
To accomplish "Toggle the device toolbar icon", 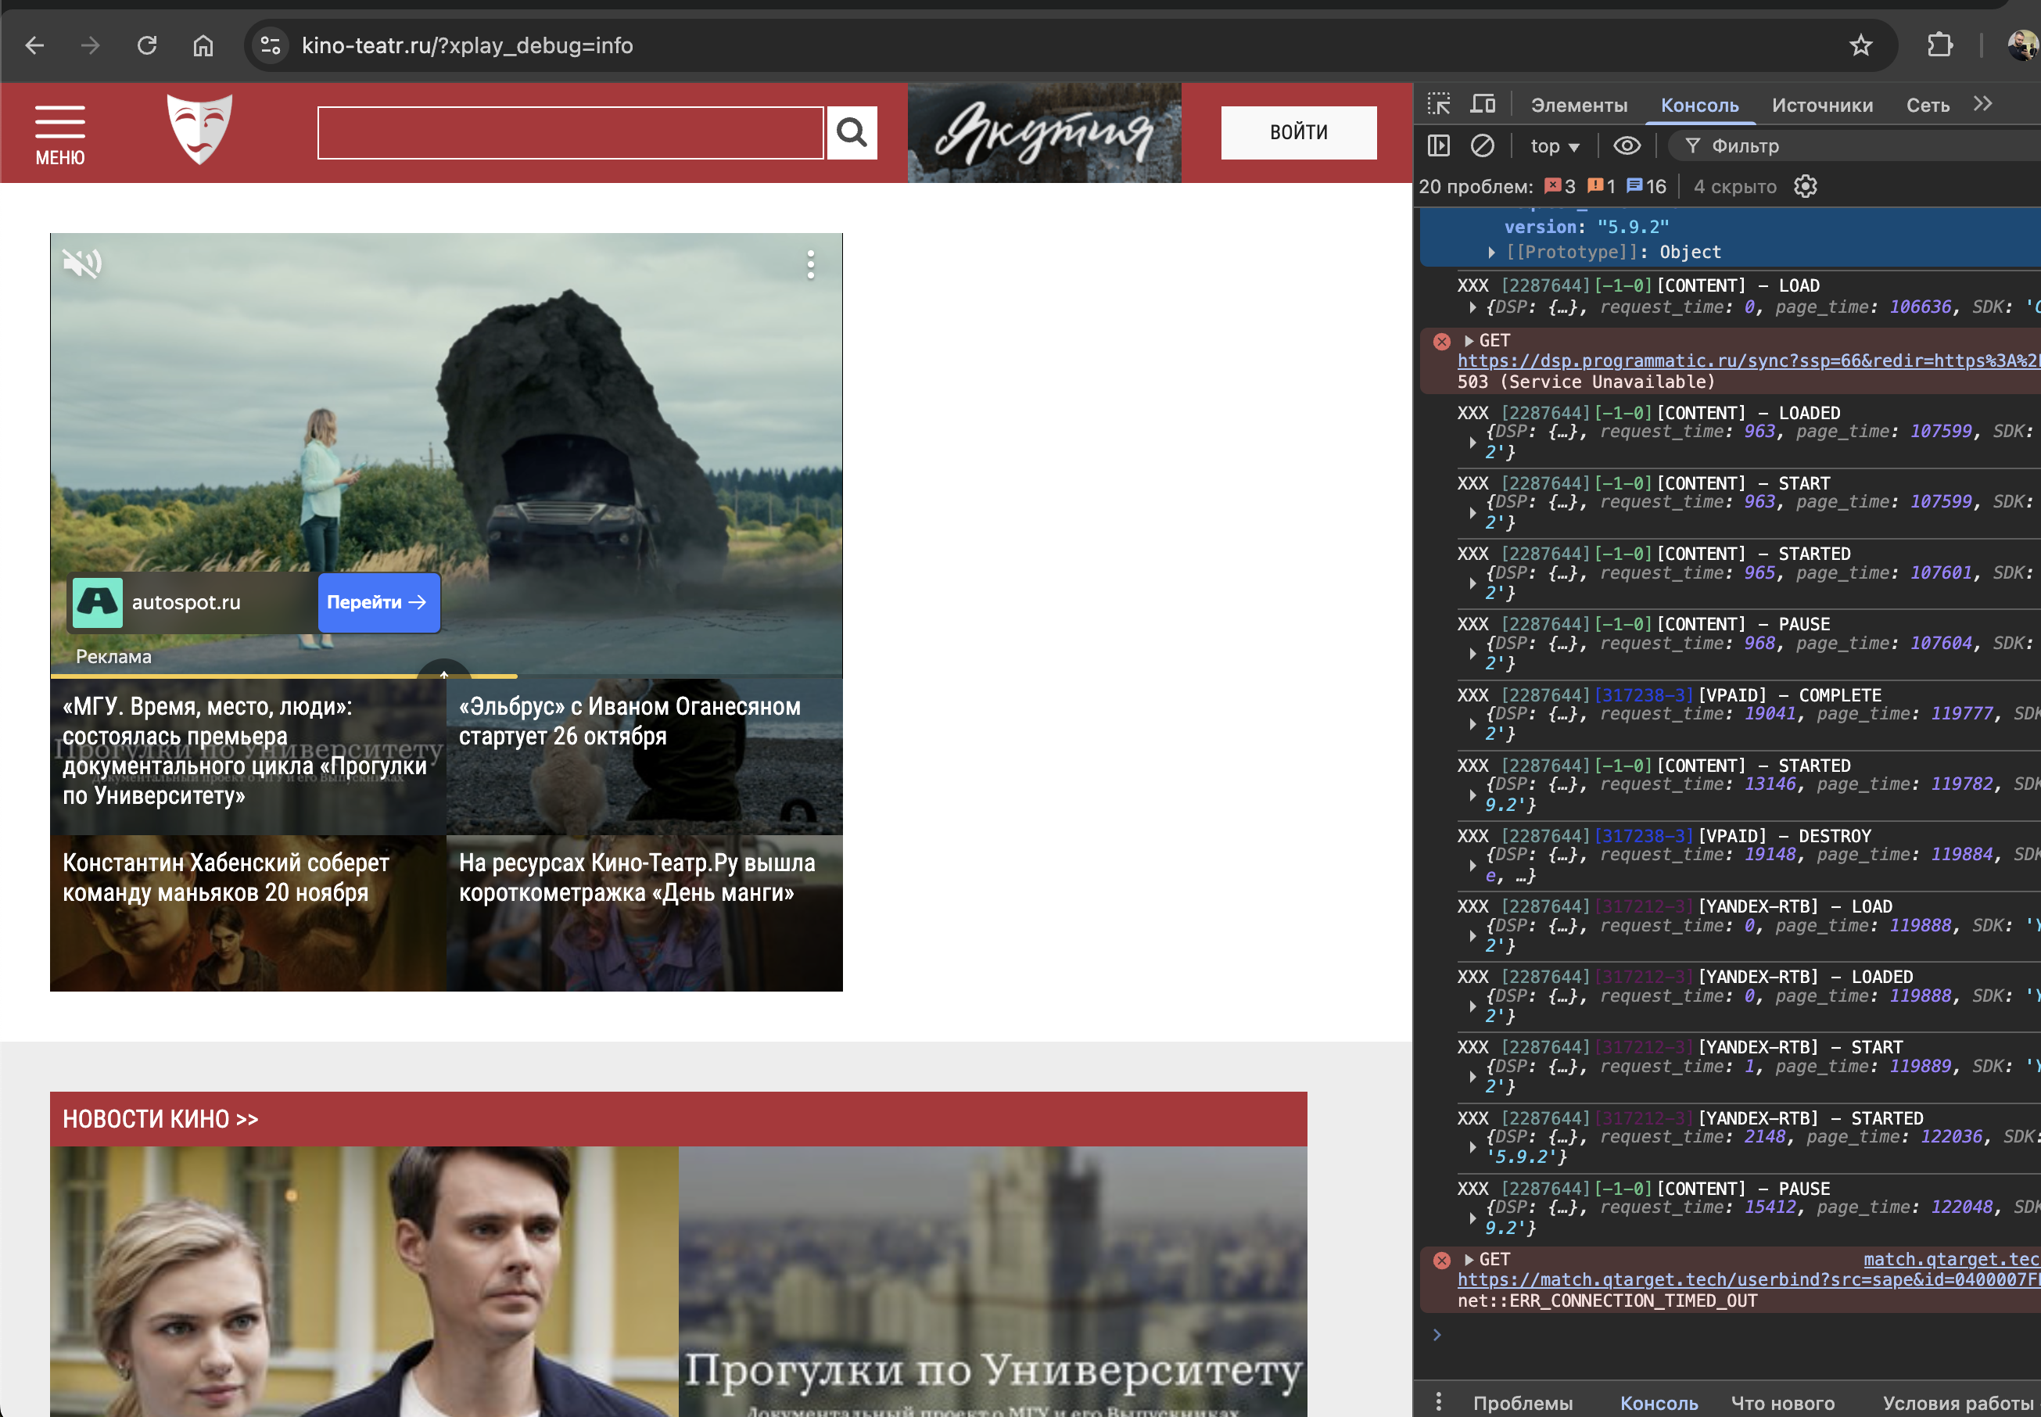I will point(1482,104).
